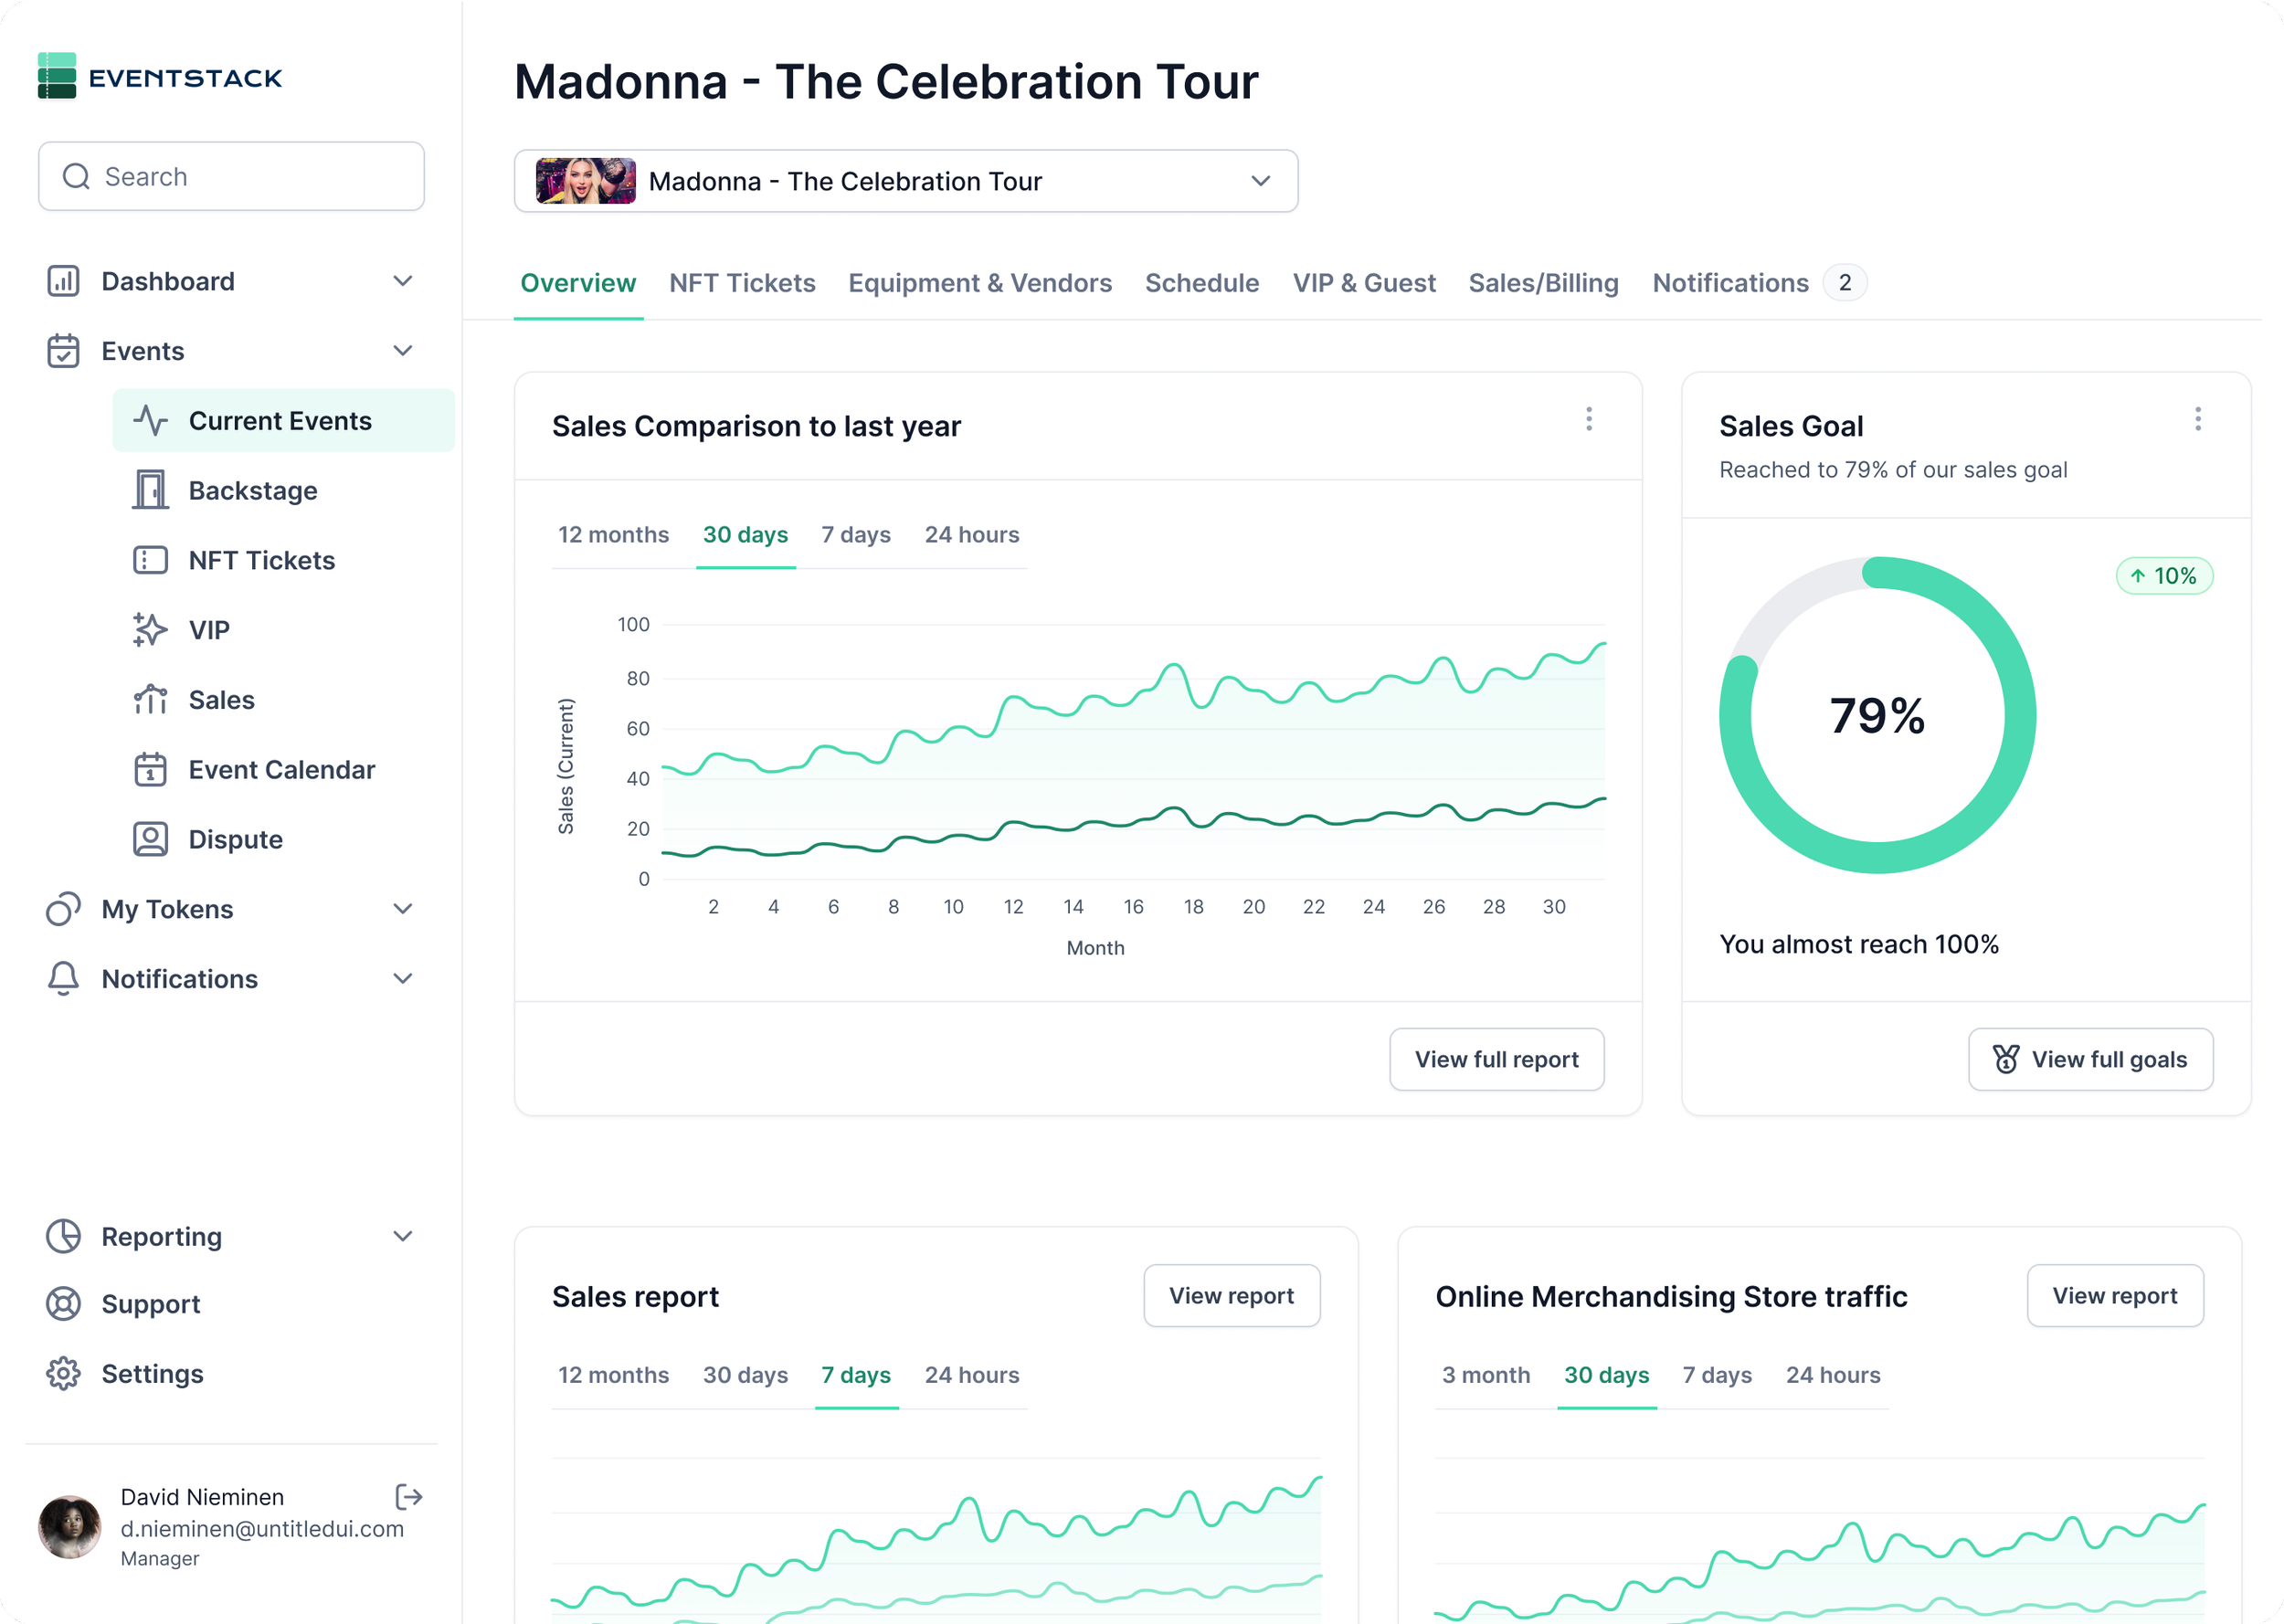The image size is (2284, 1624).
Task: Click the Settings gear icon
Action: [63, 1374]
